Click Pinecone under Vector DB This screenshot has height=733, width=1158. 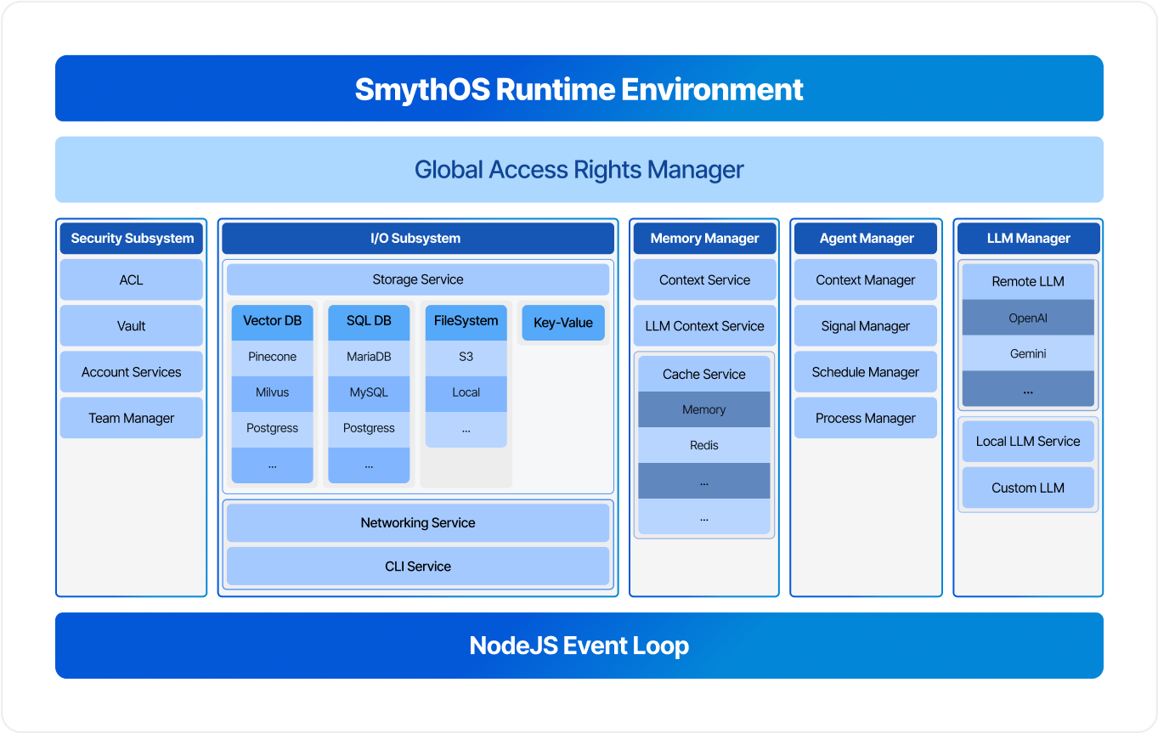click(x=272, y=357)
